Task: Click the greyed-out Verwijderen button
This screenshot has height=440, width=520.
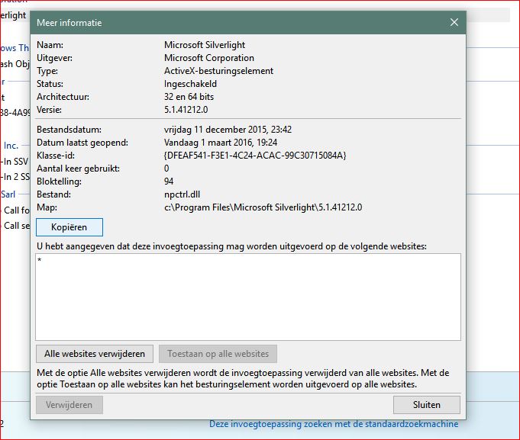Action: point(69,404)
